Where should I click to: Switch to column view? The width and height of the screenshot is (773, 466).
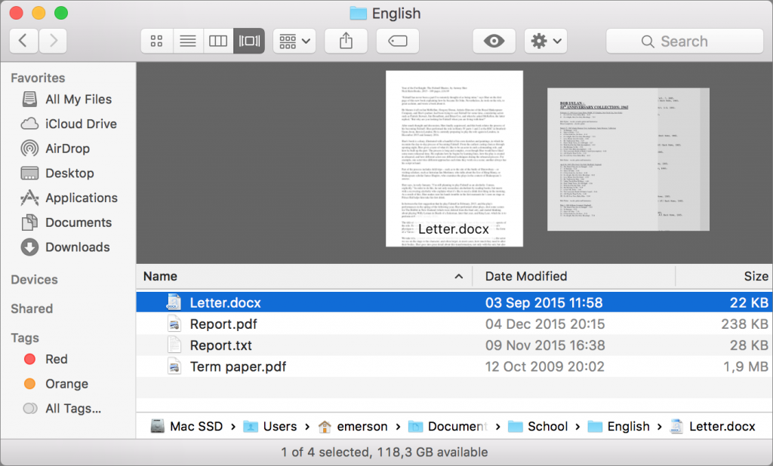coord(218,41)
